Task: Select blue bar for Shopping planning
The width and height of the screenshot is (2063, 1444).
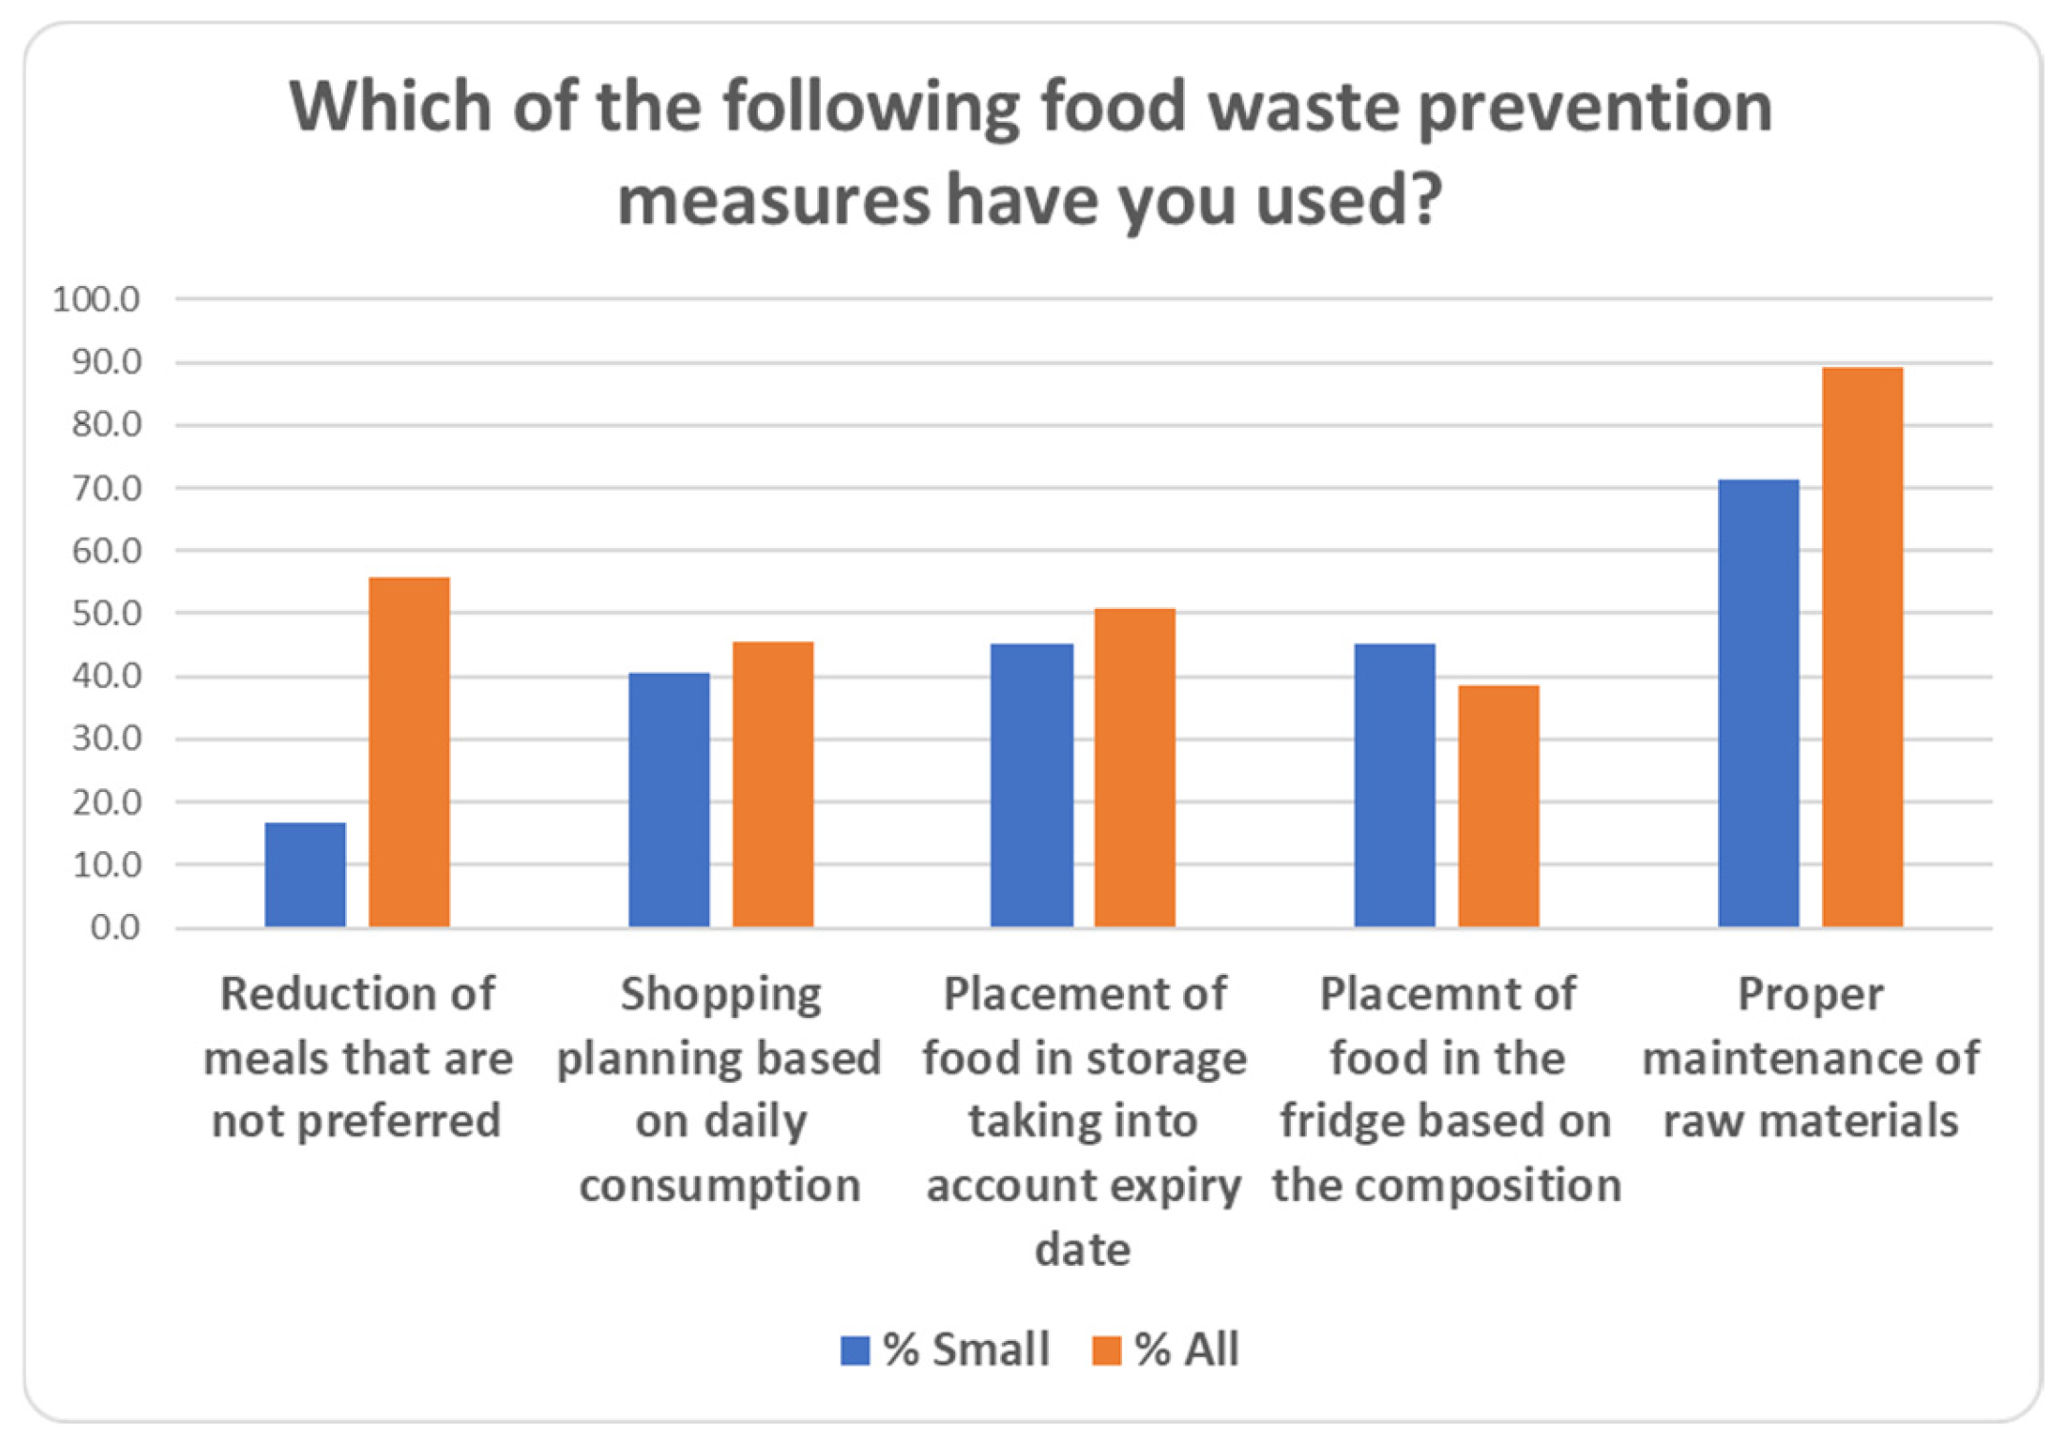Action: [x=669, y=800]
